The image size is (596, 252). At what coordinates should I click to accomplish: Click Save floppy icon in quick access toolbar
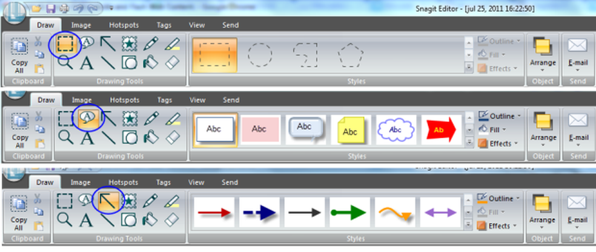click(x=51, y=8)
